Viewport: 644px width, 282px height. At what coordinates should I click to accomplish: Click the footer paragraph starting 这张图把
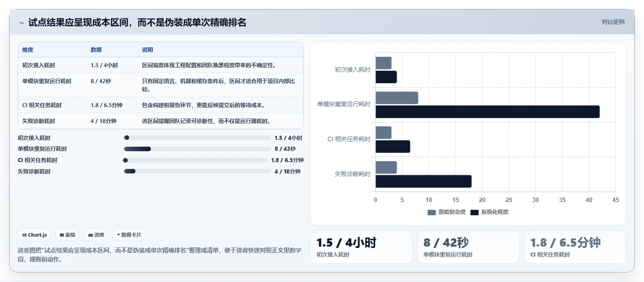point(160,255)
